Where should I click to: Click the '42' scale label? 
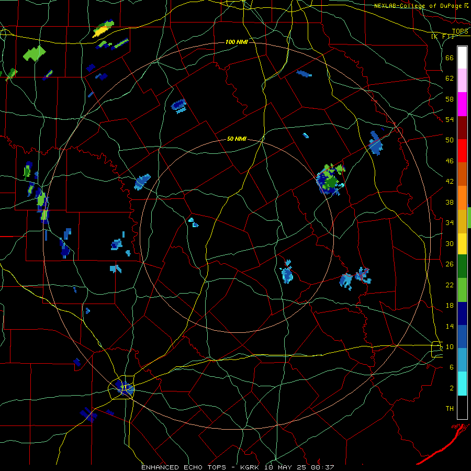tap(450, 182)
